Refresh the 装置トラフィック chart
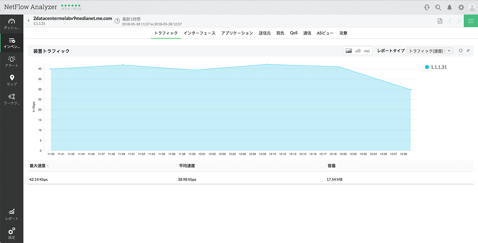This screenshot has height=243, width=478. (x=460, y=50)
